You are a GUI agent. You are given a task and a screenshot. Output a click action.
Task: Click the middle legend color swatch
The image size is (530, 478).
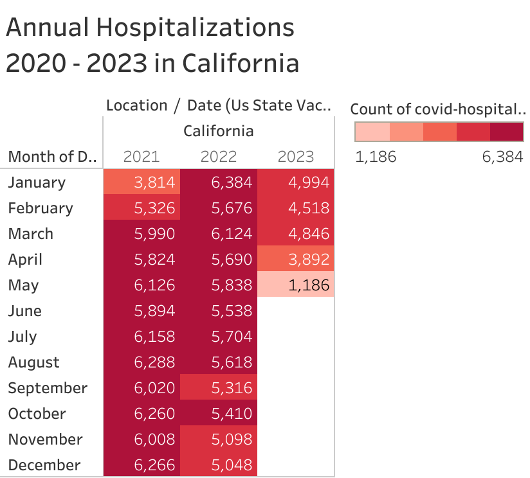[439, 132]
